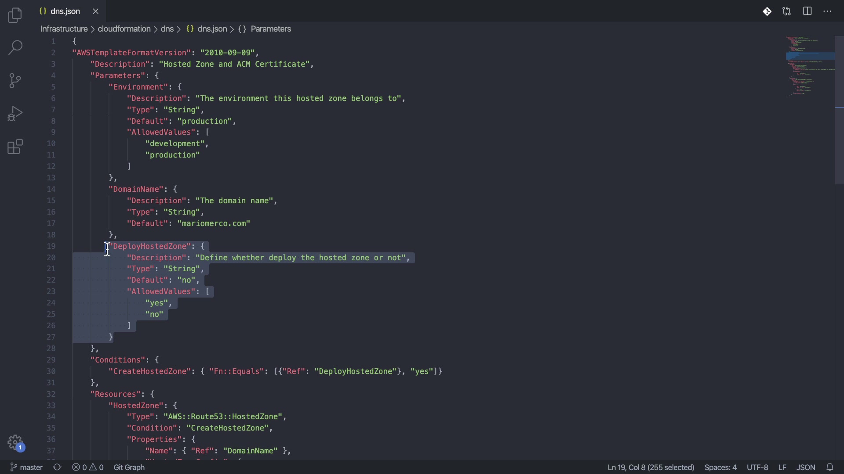Click the open changes compare icon
This screenshot has width=844, height=474.
tap(787, 11)
